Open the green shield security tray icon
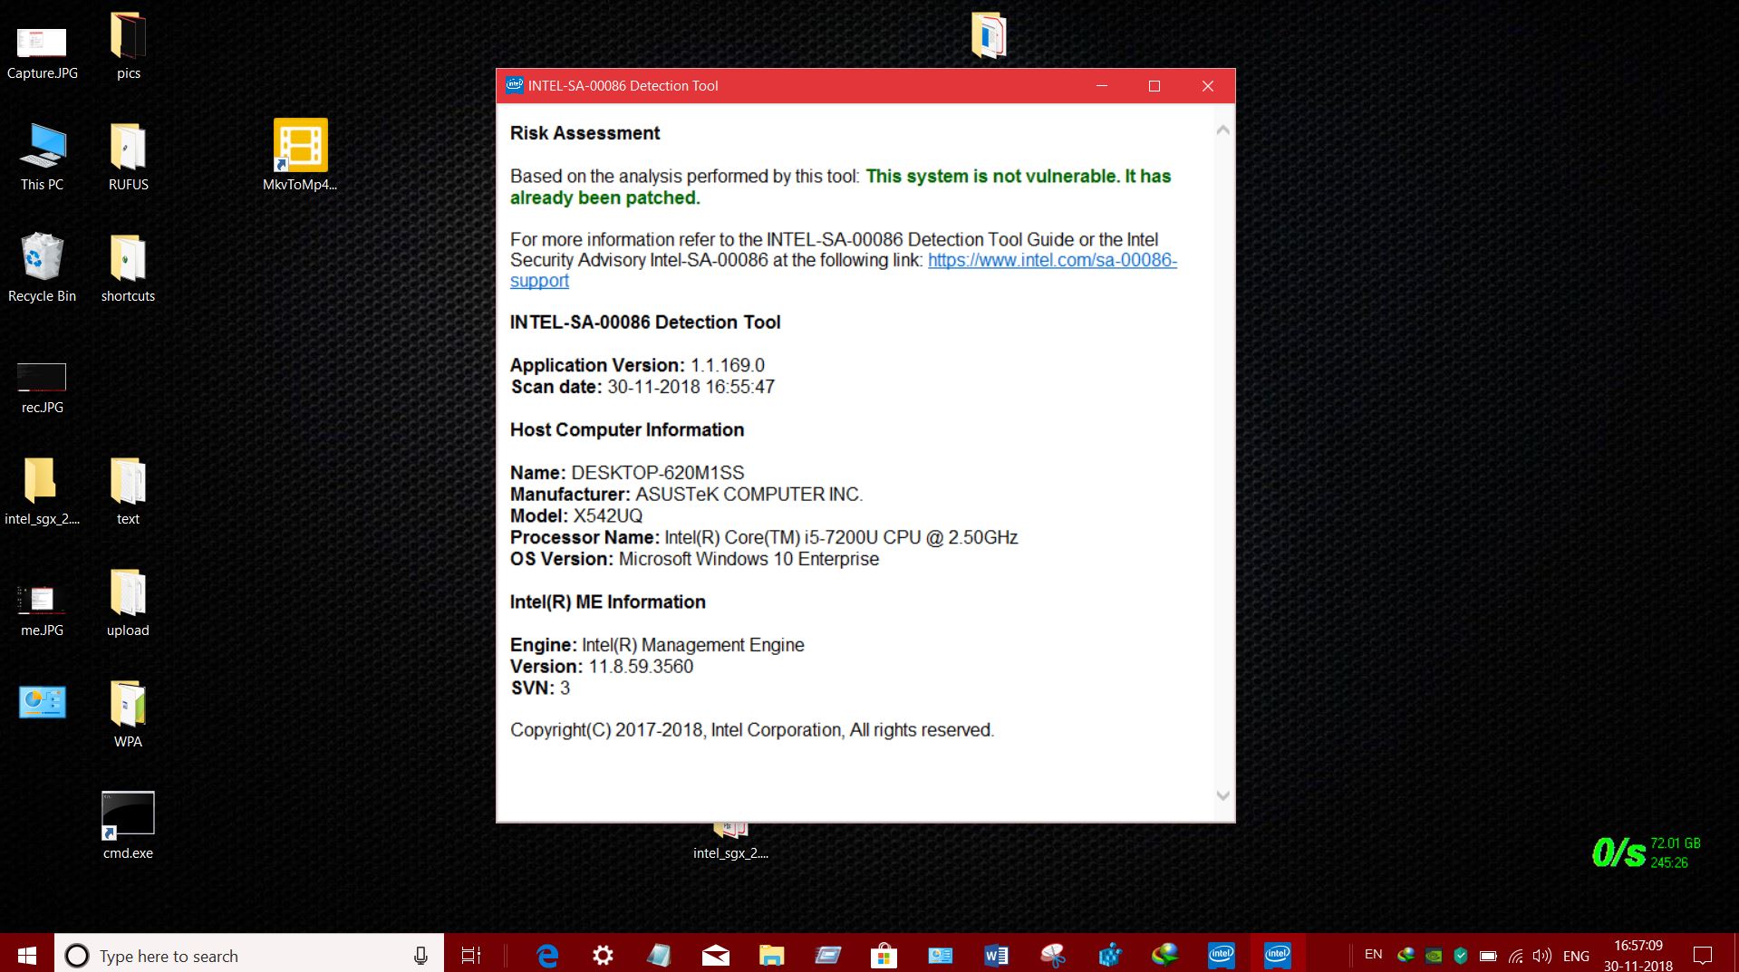 tap(1460, 956)
